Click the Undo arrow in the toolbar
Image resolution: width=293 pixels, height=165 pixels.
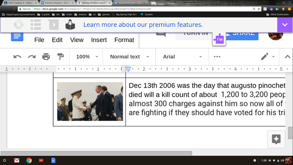tap(17, 57)
